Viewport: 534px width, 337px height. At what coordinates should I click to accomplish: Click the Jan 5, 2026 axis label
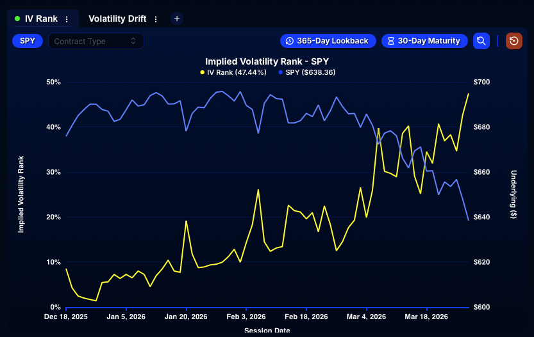(126, 317)
